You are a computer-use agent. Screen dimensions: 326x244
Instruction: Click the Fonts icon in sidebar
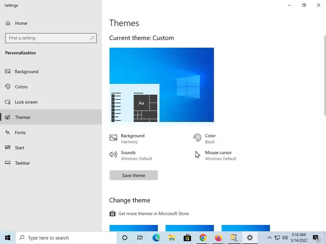[8, 132]
